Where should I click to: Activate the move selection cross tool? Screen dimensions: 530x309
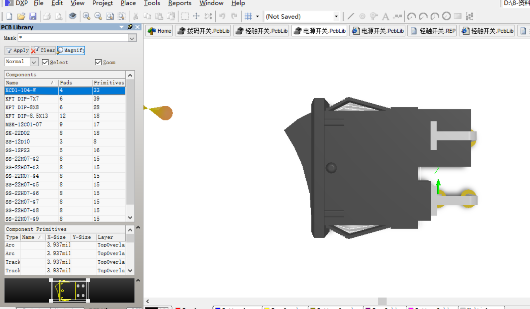196,16
